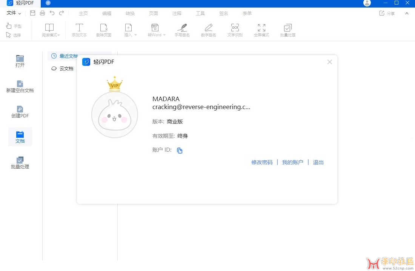415x271 pixels.
Task: Switch to the Convert (转换) tab
Action: 130,13
